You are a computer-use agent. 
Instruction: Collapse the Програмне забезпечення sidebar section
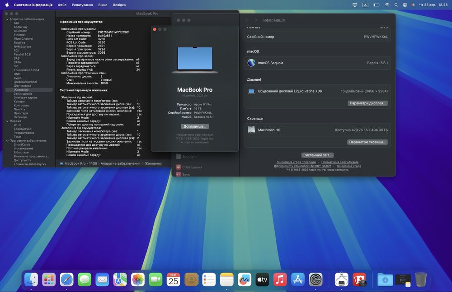point(7,140)
